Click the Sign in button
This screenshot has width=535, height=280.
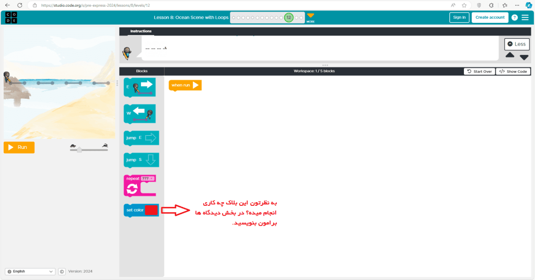pos(459,17)
